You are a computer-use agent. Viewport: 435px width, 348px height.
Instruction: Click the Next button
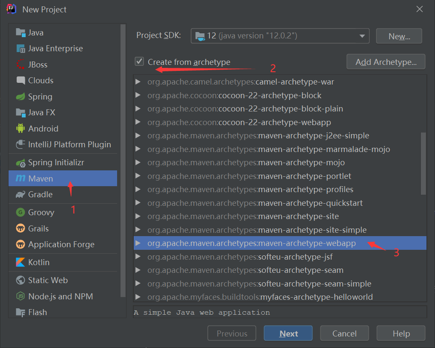pos(288,333)
